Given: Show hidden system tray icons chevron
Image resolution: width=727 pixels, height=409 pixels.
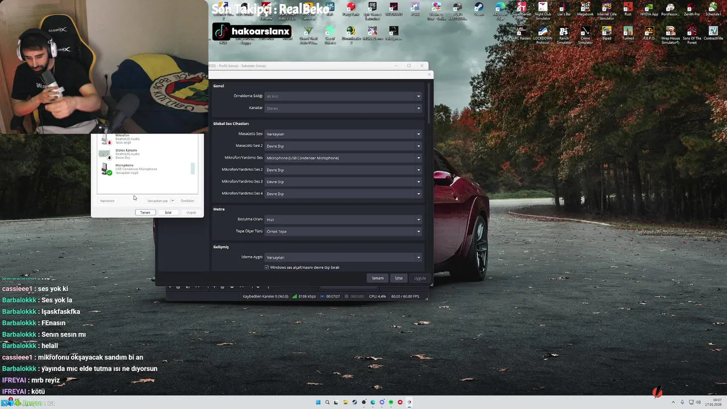Looking at the screenshot, I should 674,402.
